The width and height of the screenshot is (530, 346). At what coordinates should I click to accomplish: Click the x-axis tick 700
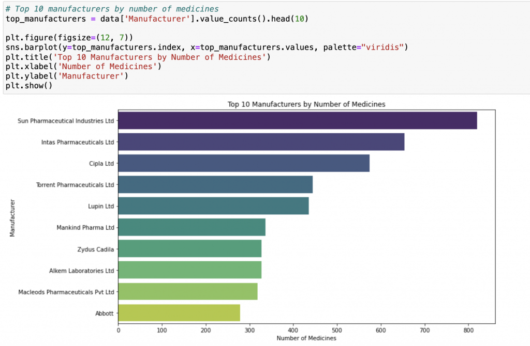pyautogui.click(x=424, y=331)
